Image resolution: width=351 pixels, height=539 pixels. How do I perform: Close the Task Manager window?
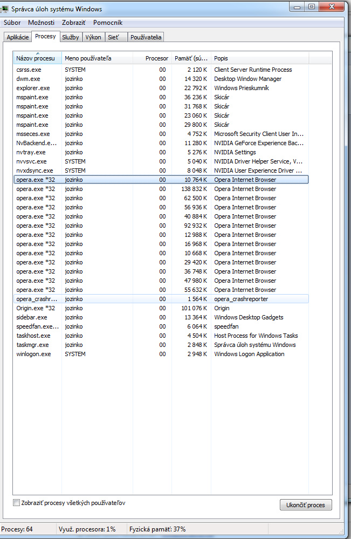click(332, 7)
